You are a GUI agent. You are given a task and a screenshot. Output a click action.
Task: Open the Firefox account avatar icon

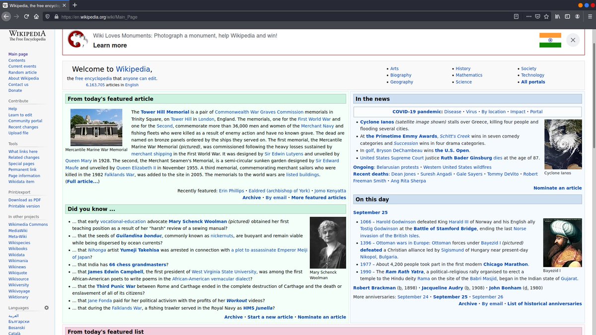tap(577, 16)
